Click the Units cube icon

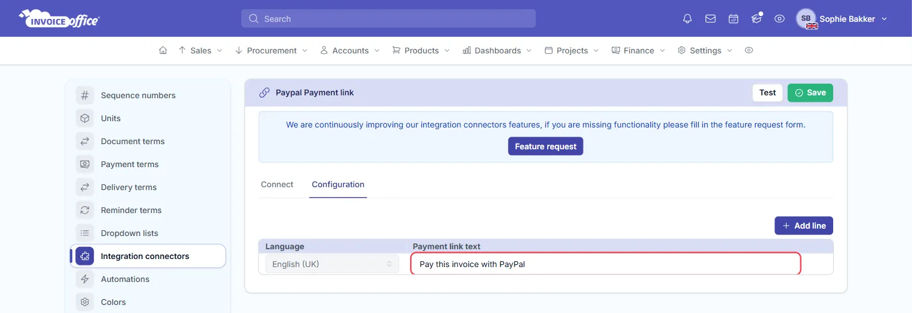tap(85, 118)
